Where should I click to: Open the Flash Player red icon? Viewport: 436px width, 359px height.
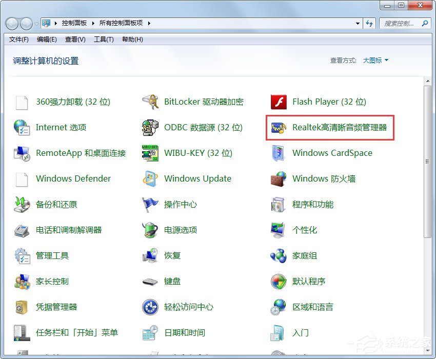click(279, 102)
